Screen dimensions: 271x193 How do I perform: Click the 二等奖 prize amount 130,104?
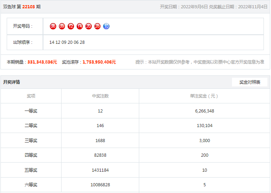click(x=205, y=126)
